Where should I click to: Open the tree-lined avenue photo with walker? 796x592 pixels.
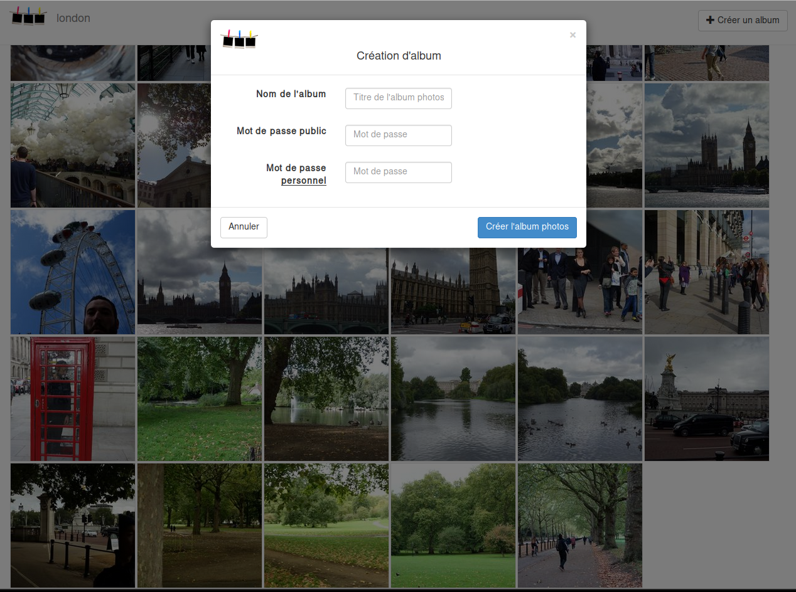click(x=580, y=526)
